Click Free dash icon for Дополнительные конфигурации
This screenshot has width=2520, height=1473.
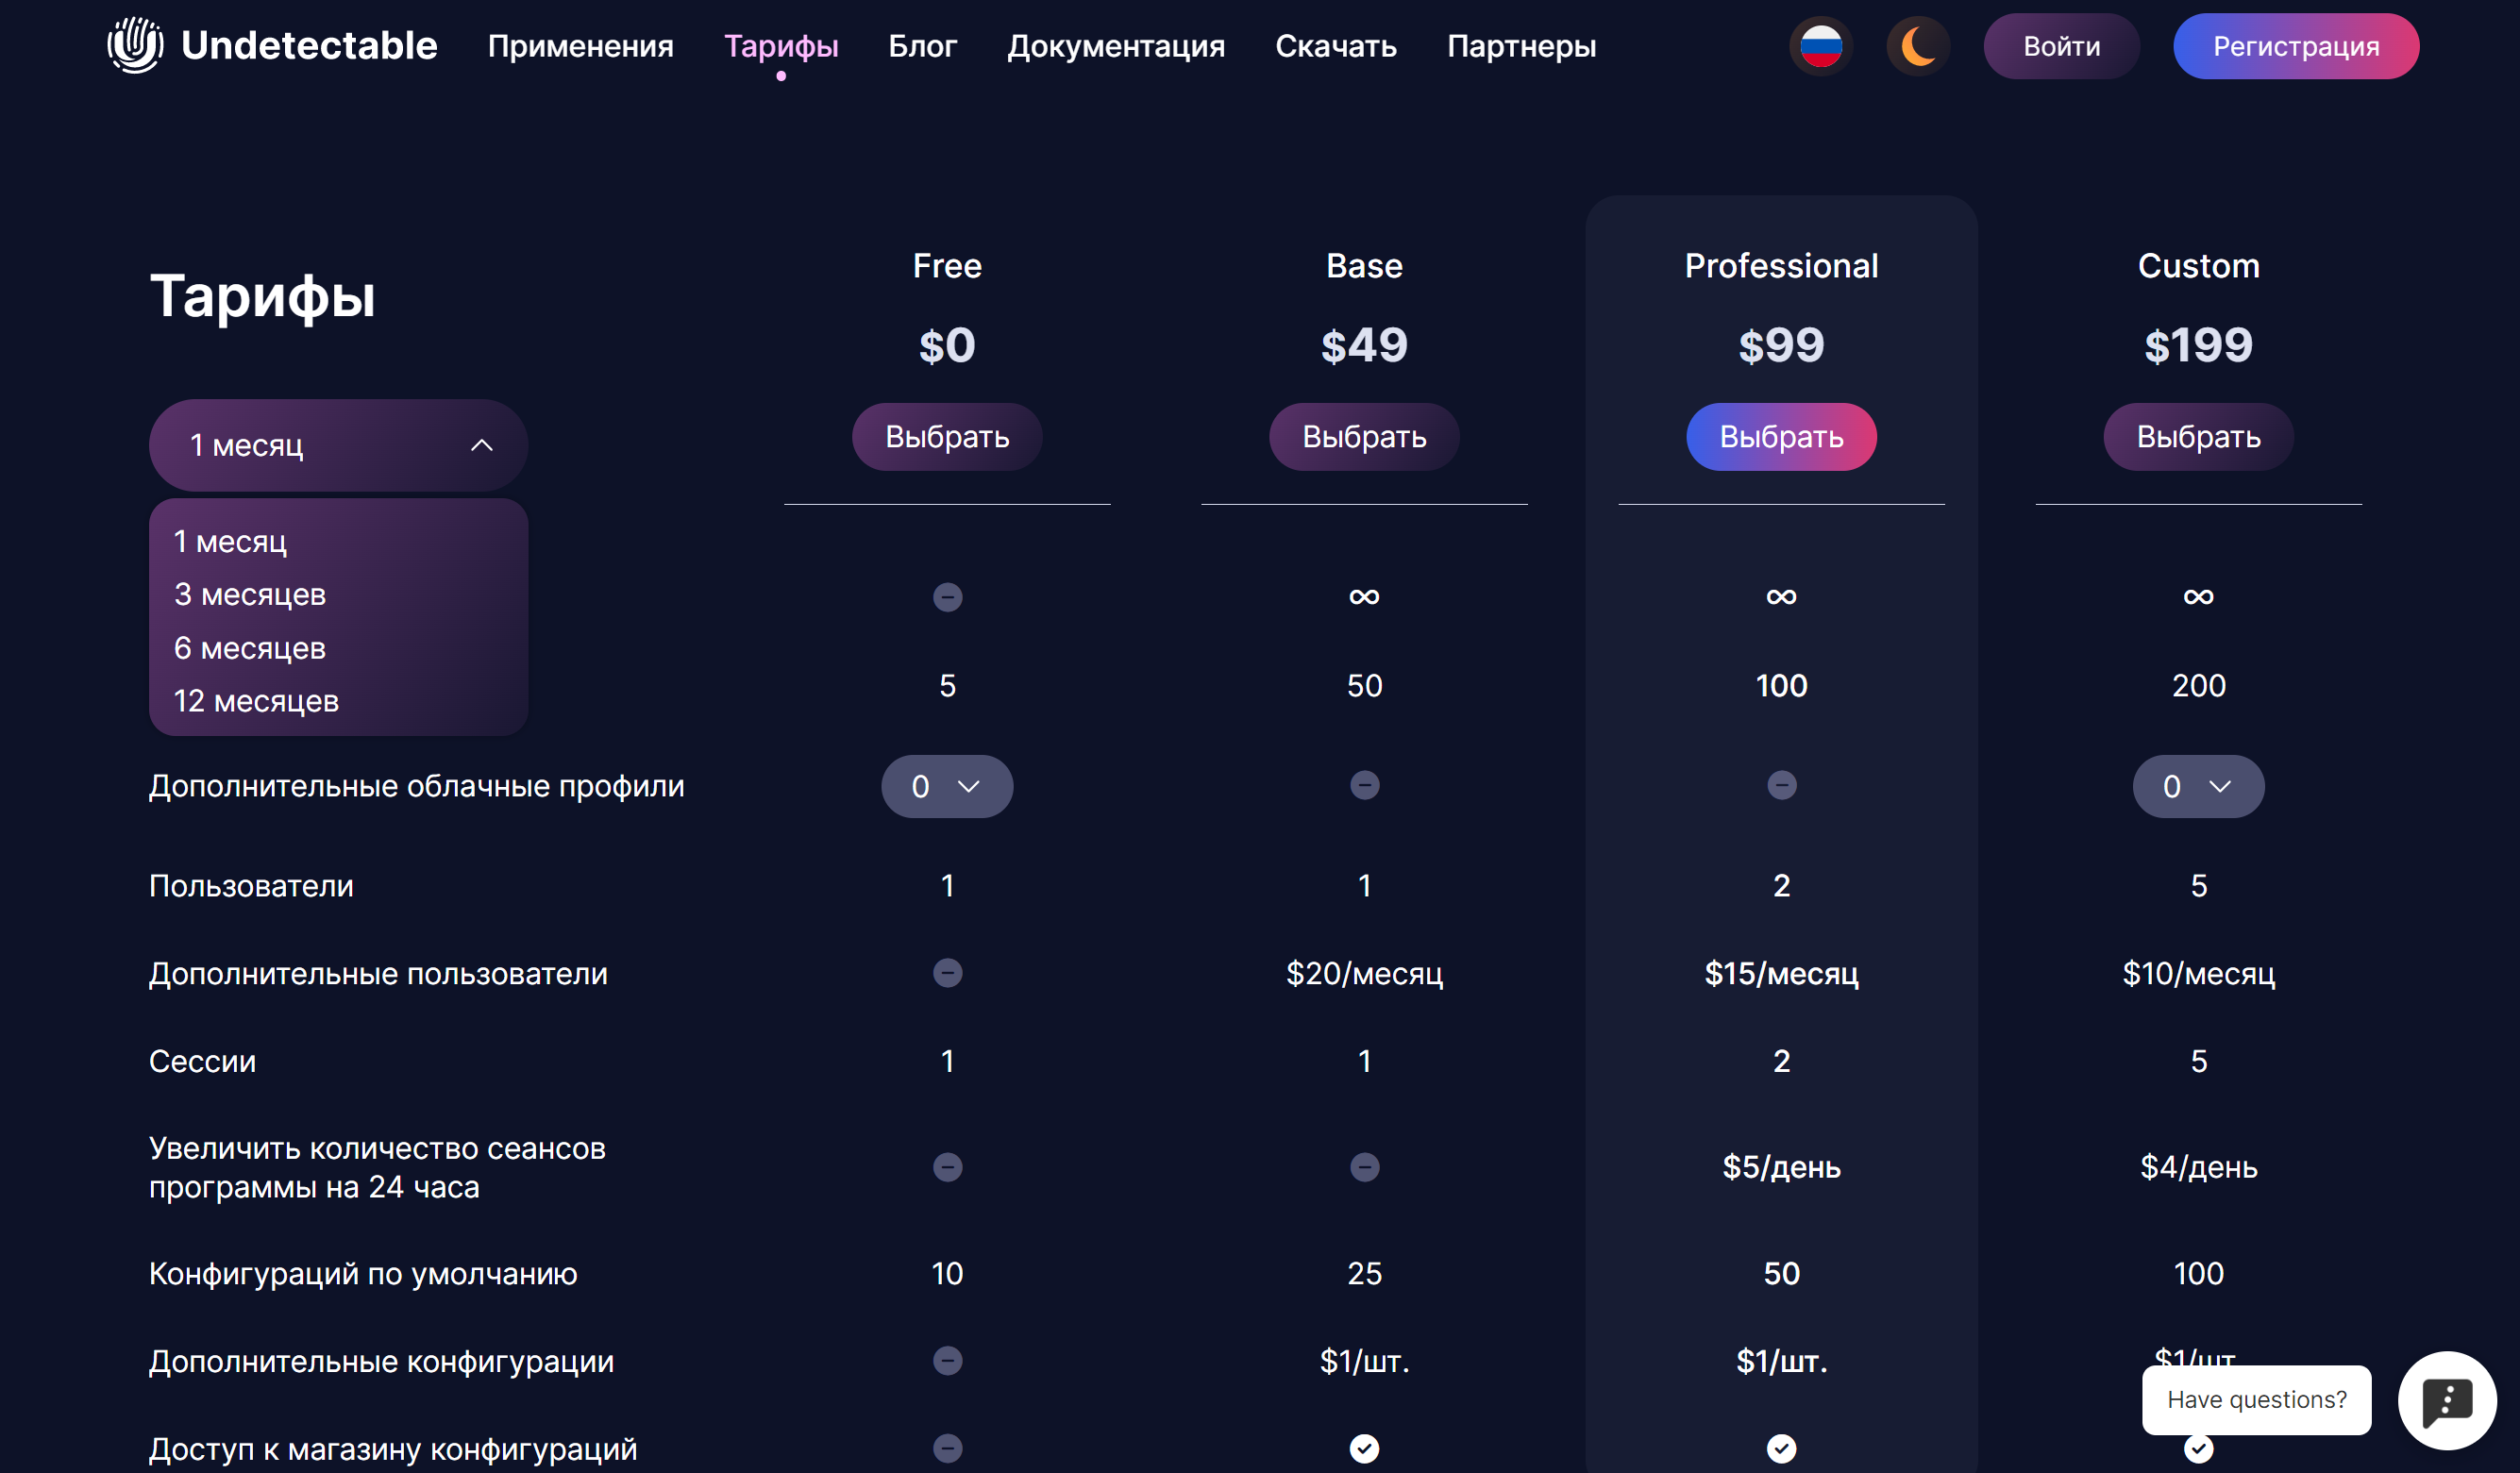[x=947, y=1361]
